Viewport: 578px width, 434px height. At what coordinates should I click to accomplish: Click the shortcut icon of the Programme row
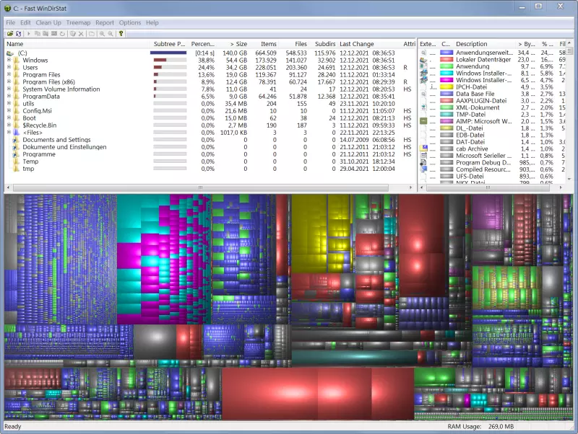tap(17, 154)
